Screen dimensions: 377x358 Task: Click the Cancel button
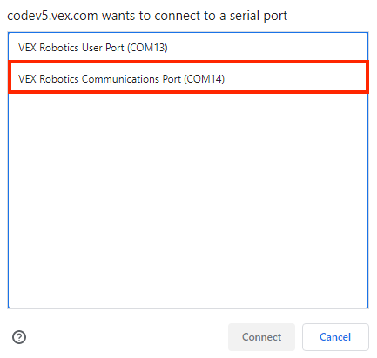[x=335, y=337]
